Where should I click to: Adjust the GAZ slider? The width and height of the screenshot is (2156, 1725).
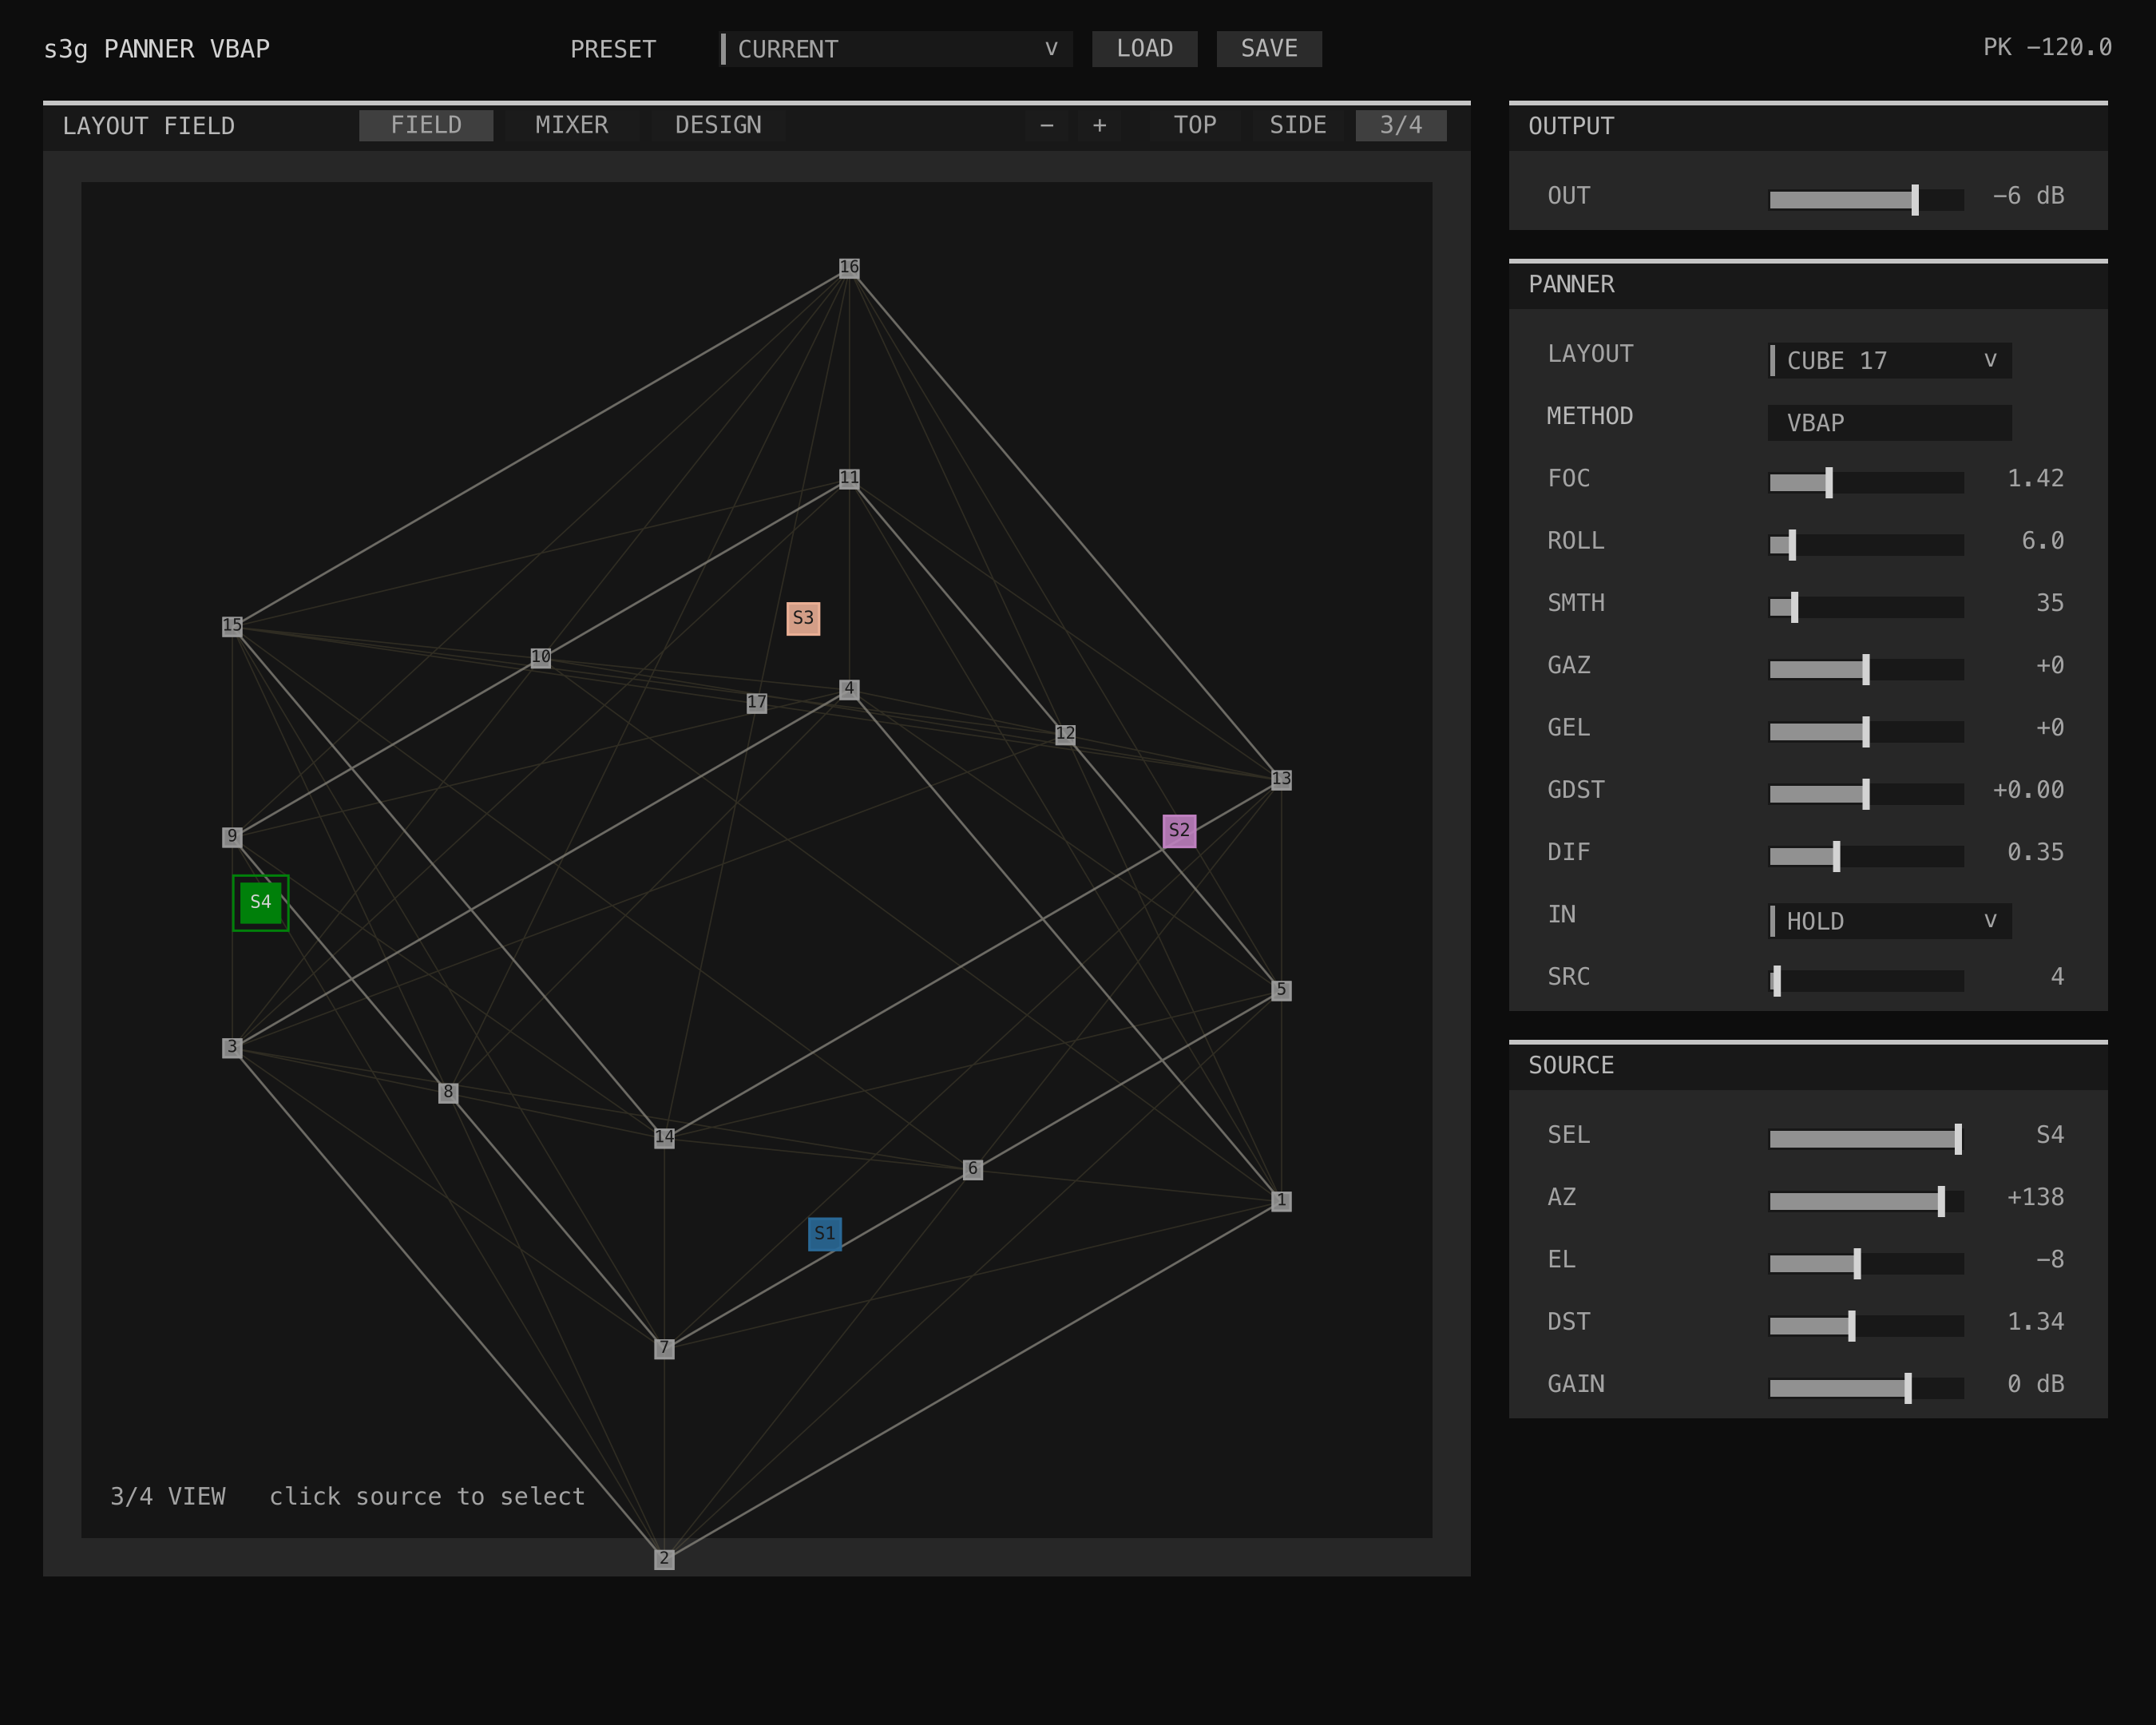click(x=1866, y=669)
